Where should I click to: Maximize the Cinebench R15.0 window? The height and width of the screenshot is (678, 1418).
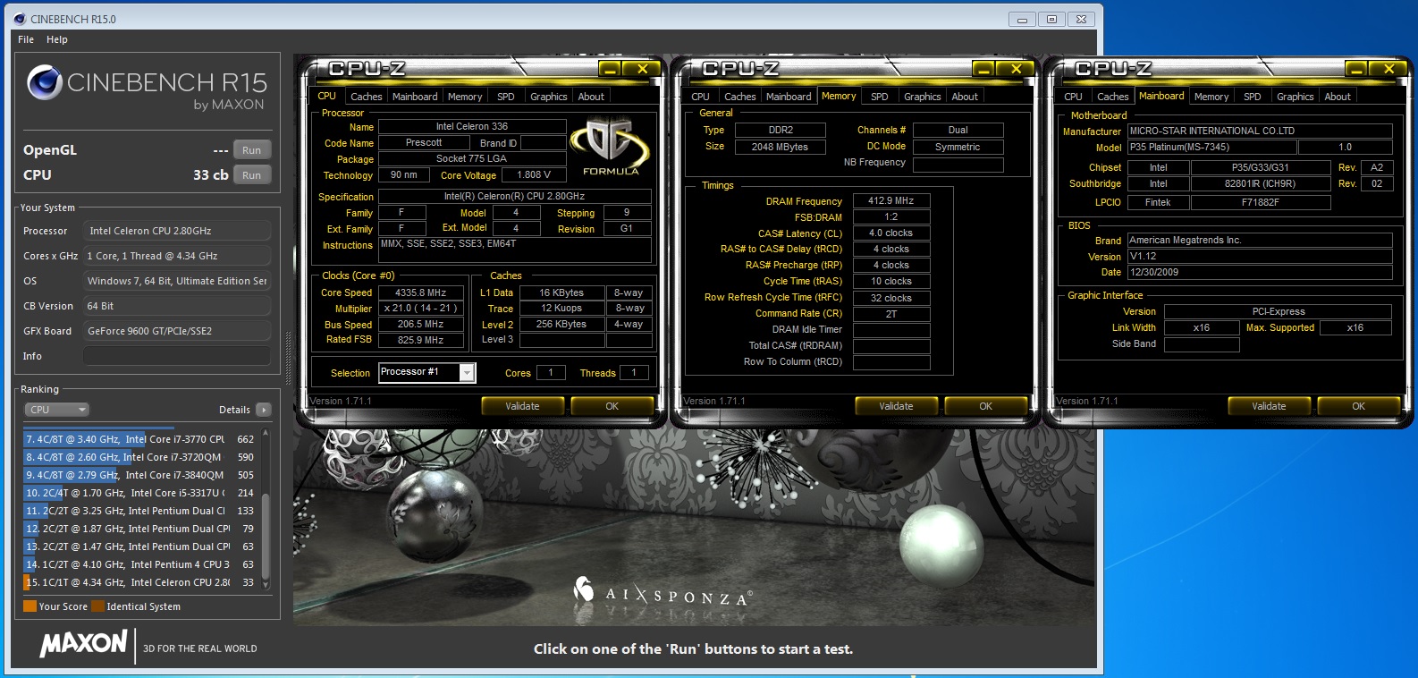tap(1051, 19)
